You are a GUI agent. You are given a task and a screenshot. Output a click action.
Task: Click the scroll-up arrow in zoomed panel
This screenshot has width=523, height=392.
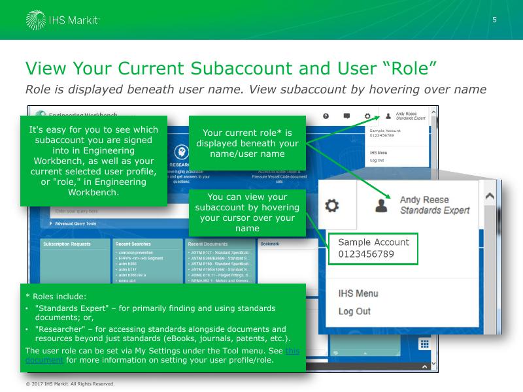(488, 196)
